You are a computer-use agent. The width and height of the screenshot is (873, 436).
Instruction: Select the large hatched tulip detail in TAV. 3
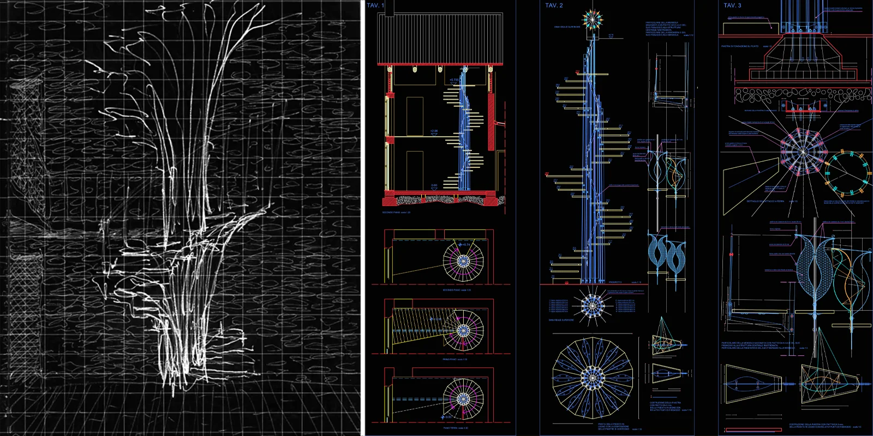(813, 267)
